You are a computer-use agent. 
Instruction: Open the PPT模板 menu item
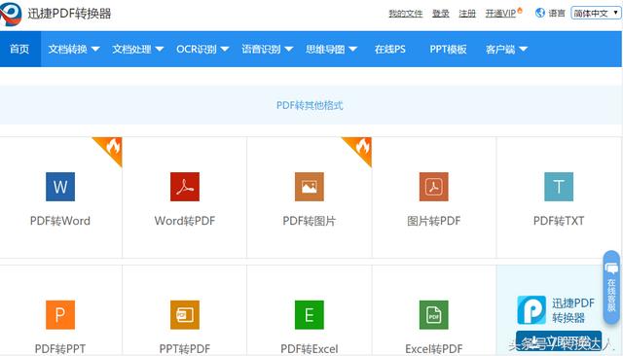click(448, 50)
